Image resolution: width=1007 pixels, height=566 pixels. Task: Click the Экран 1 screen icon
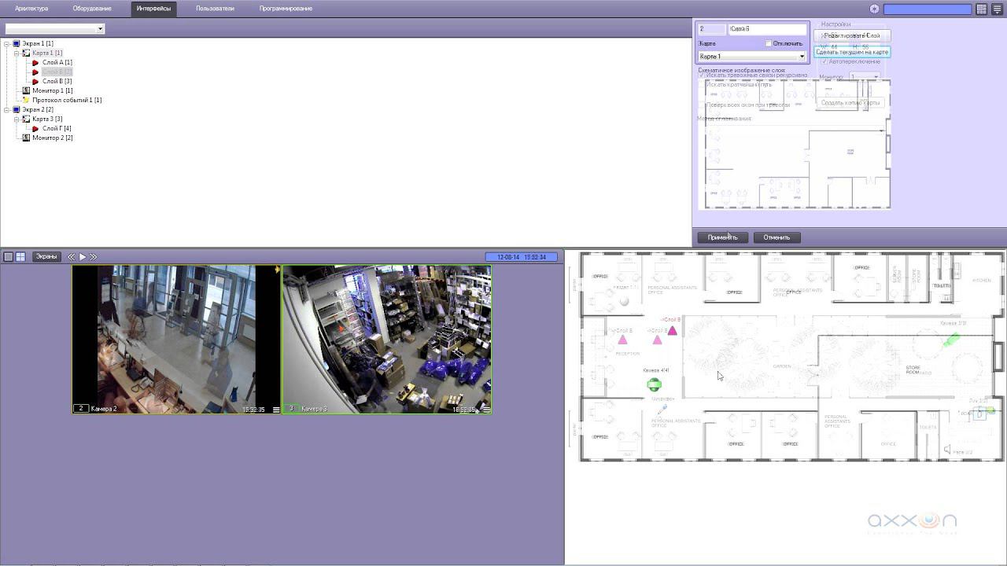tap(17, 43)
